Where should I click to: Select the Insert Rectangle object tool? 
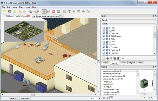[74, 12]
